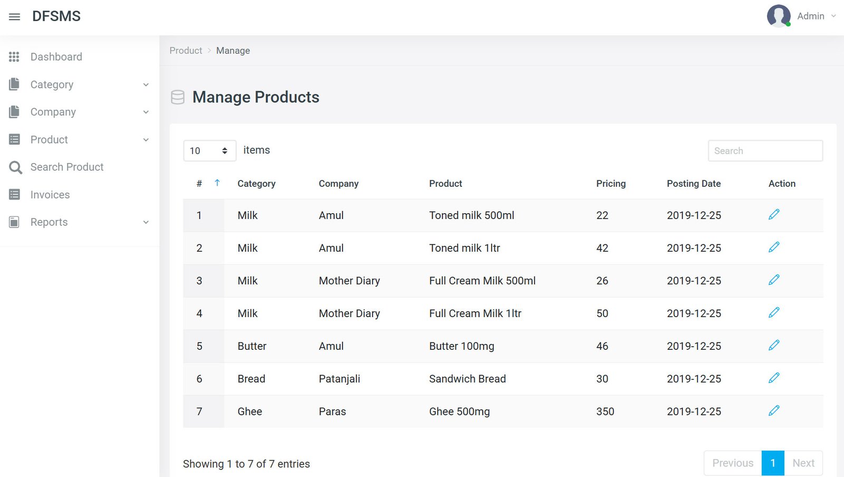Expand the Company menu chevron
The width and height of the screenshot is (844, 477).
pyautogui.click(x=146, y=112)
